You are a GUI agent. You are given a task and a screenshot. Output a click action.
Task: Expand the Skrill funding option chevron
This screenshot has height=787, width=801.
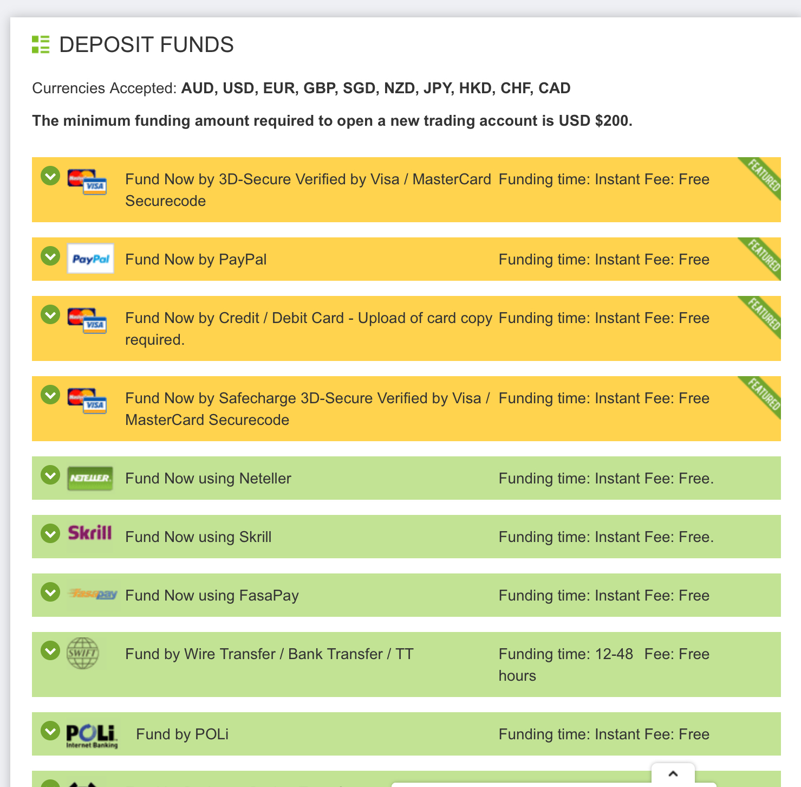50,533
